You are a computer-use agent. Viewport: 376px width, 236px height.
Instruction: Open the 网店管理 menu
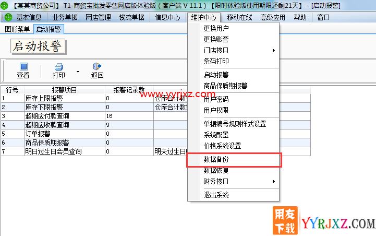(98, 17)
